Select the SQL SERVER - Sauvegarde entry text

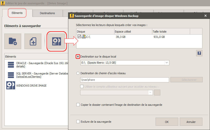click(x=42, y=75)
